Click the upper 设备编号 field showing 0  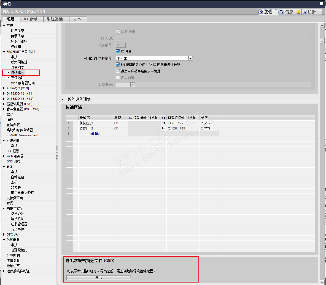[x=121, y=45]
